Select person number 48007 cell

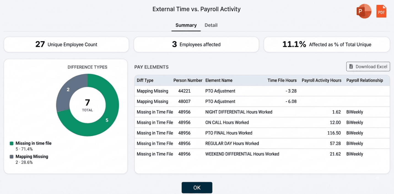pos(184,102)
